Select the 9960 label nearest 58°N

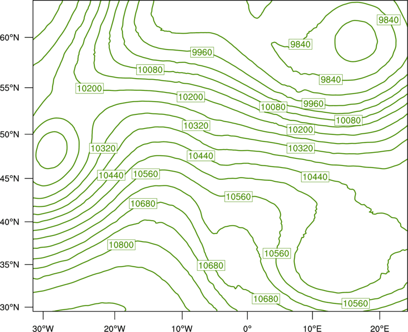(202, 52)
